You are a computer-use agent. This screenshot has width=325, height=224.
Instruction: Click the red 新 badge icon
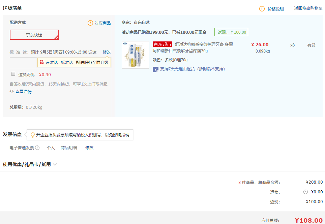tap(42, 62)
